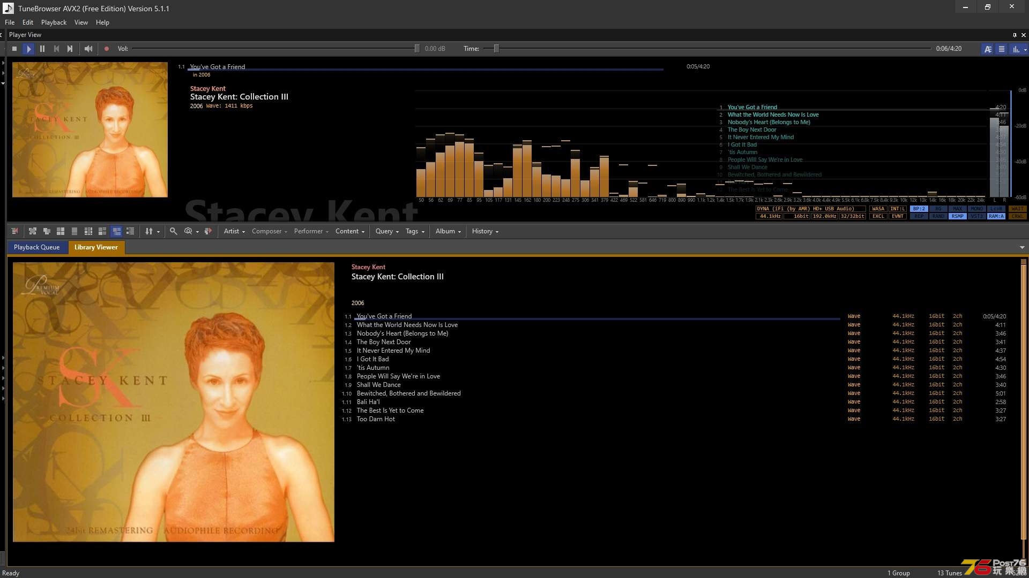Click the Stacey Kent artist link in library

pos(368,267)
